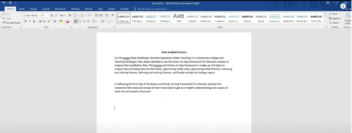The height and width of the screenshot is (133, 352).
Task: Switch to the References tab
Action: (x=60, y=9)
